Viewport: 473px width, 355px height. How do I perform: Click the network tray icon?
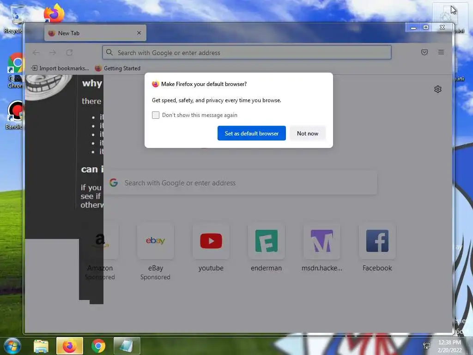(426, 346)
